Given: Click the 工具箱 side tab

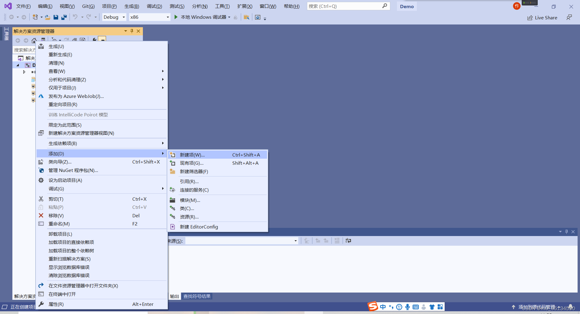Looking at the screenshot, I should tap(6, 34).
